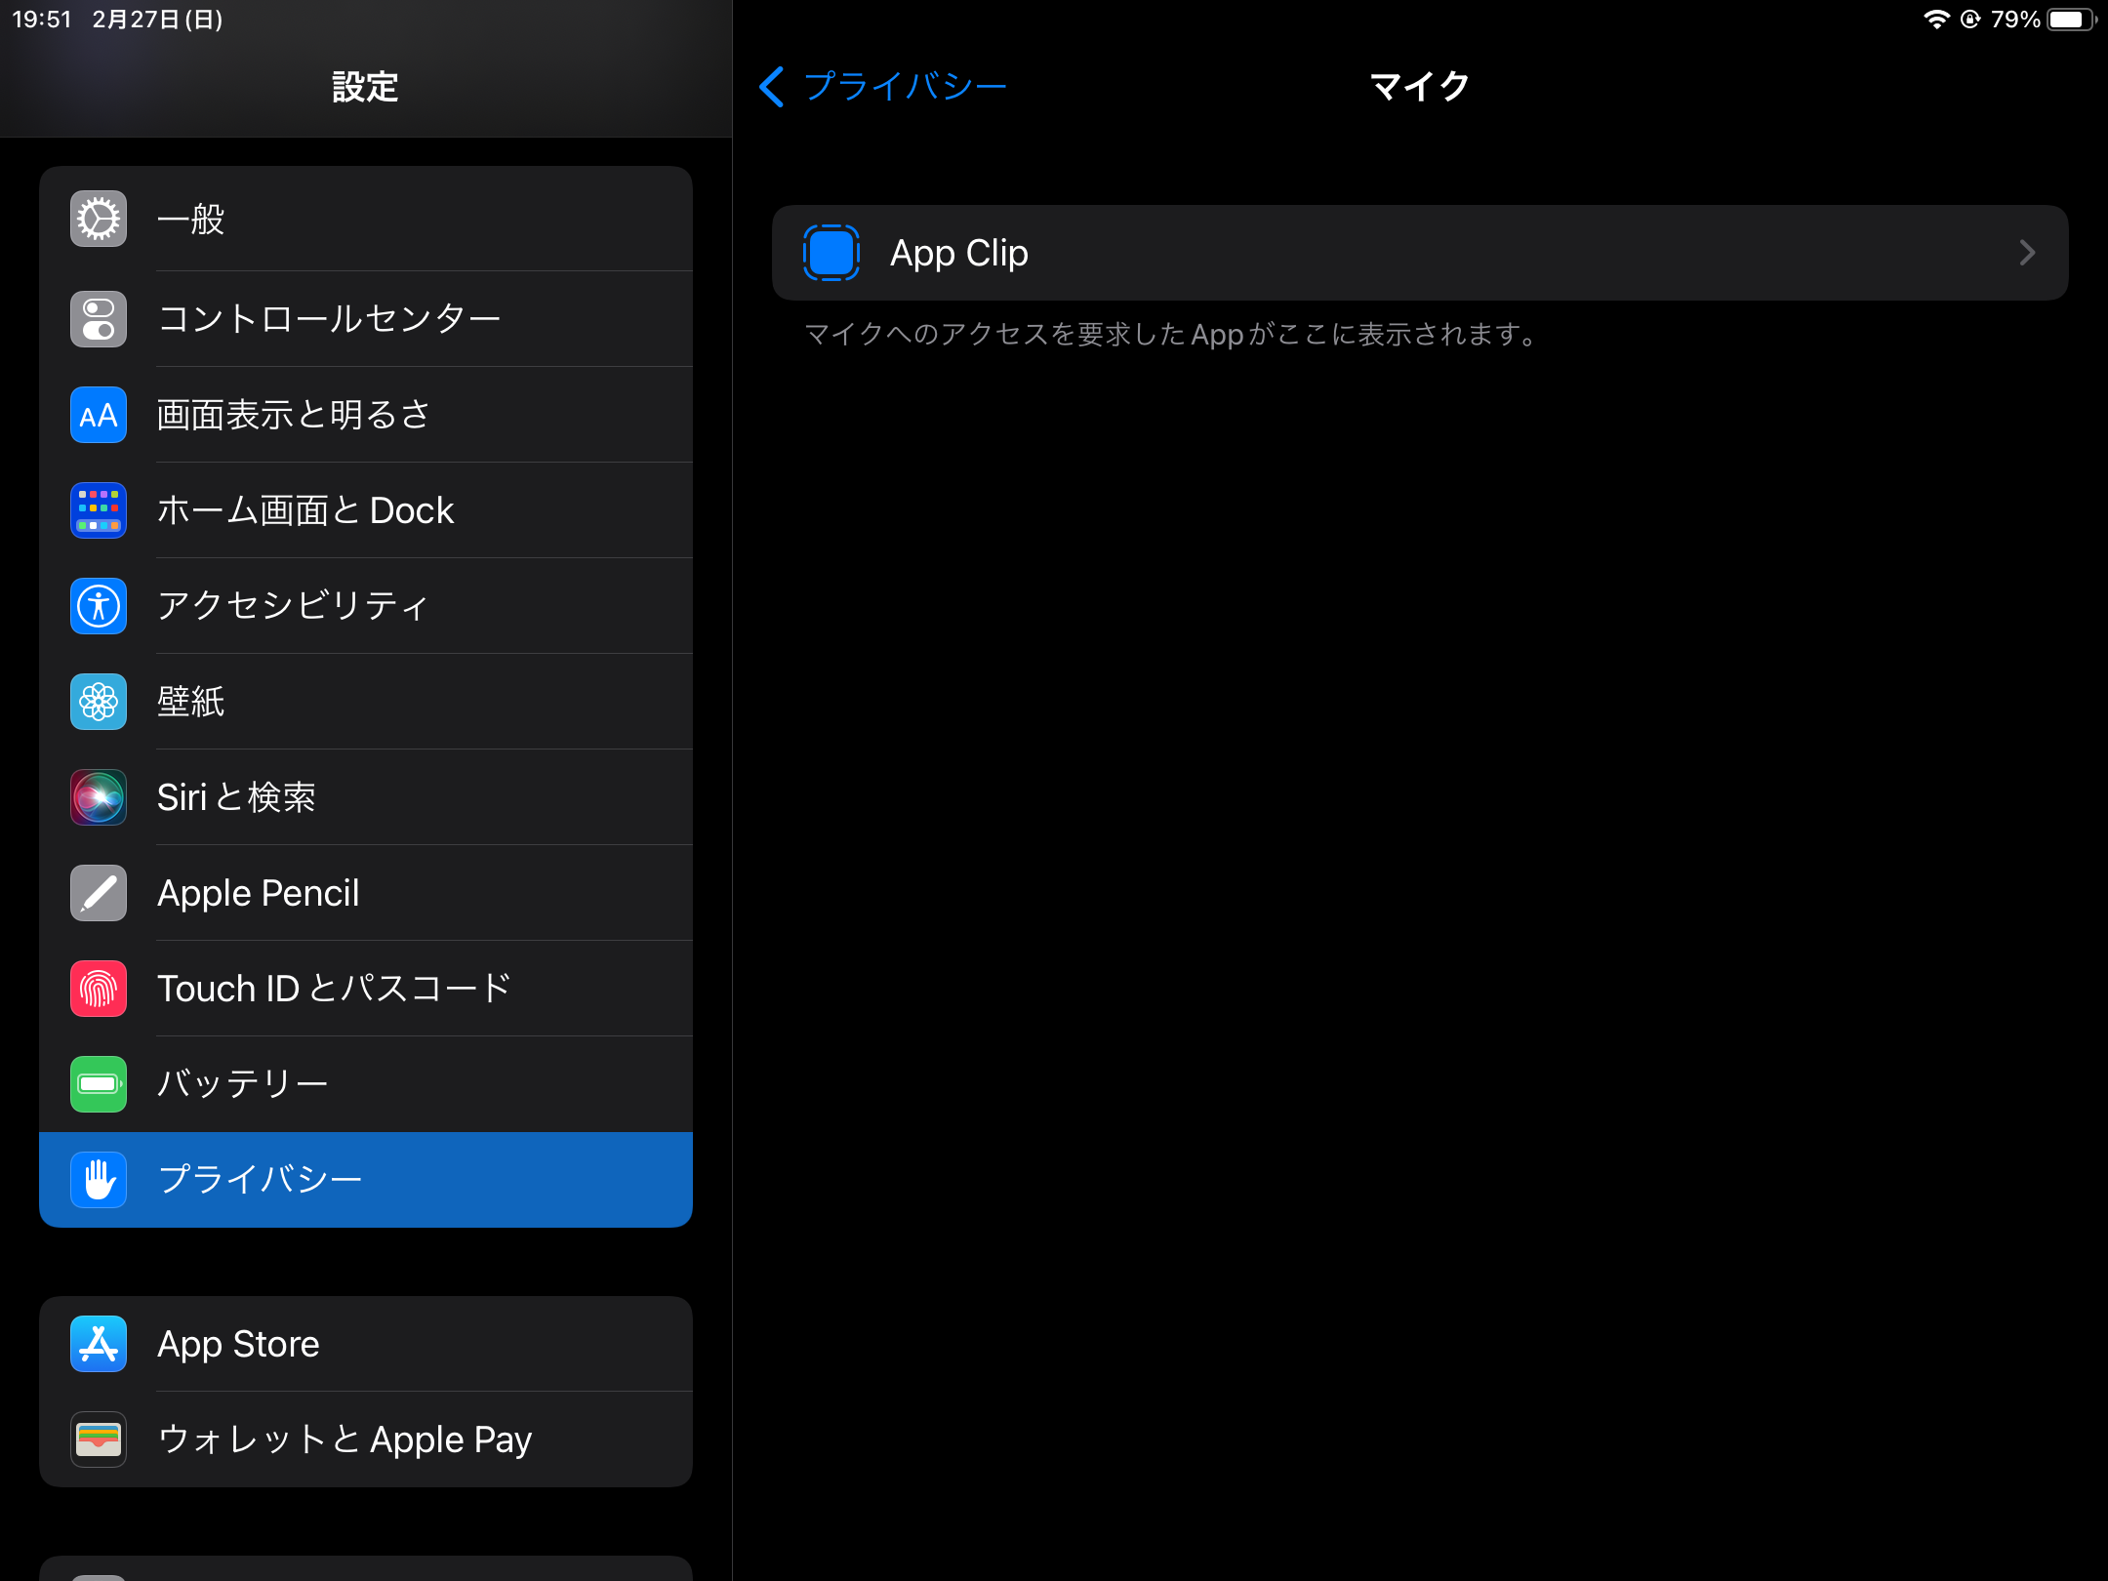The image size is (2108, 1581).
Task: Tap the Wallpaper flower icon
Action: (x=99, y=702)
